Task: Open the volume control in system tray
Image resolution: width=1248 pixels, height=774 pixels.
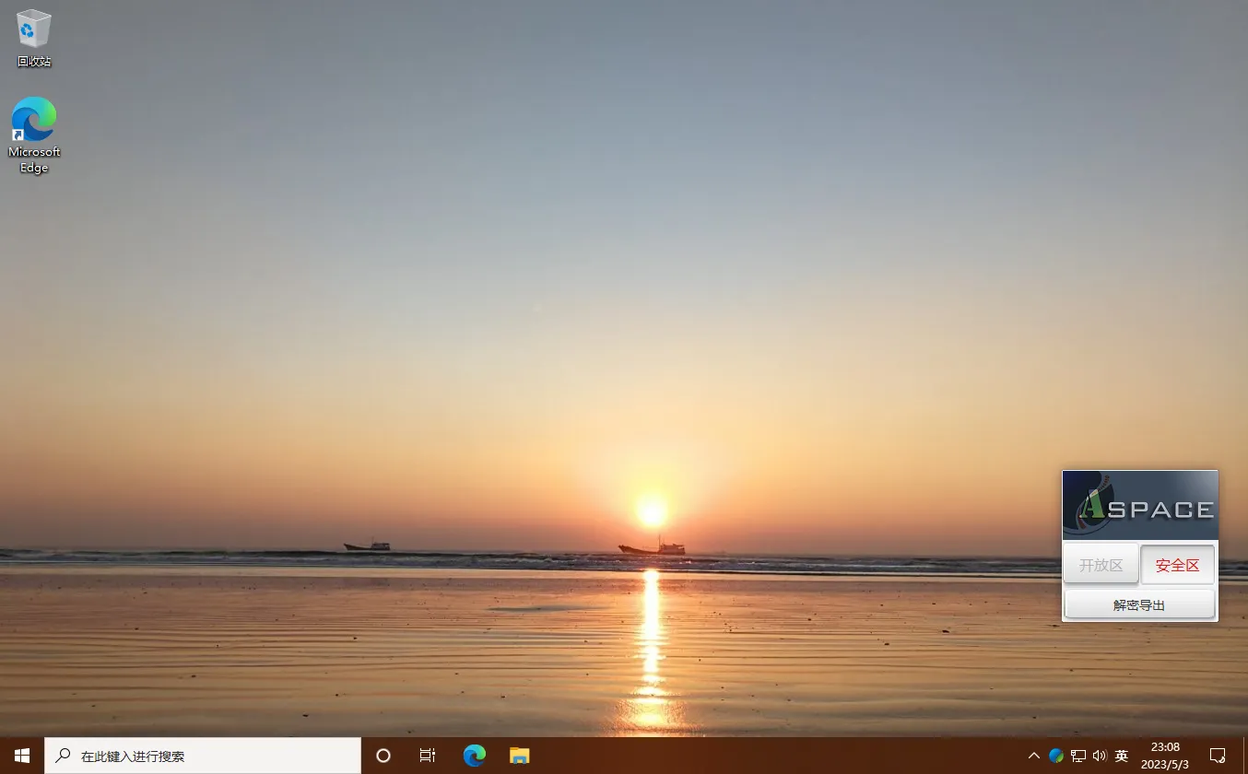Action: tap(1101, 756)
